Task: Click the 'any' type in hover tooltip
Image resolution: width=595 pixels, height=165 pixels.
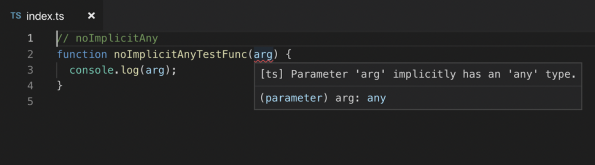Action: (x=376, y=98)
